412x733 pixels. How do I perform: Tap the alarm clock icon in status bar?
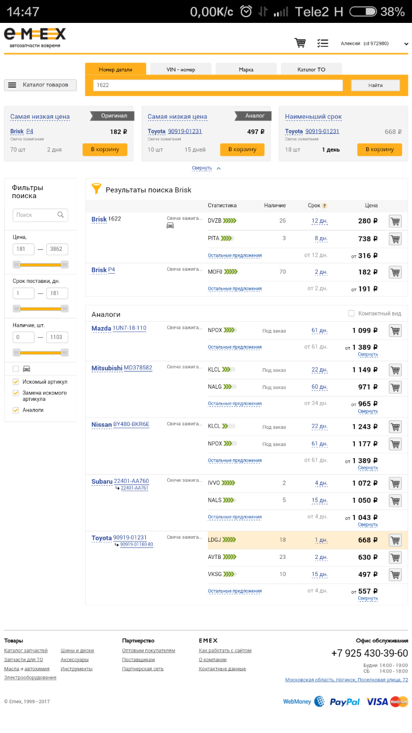coord(246,11)
